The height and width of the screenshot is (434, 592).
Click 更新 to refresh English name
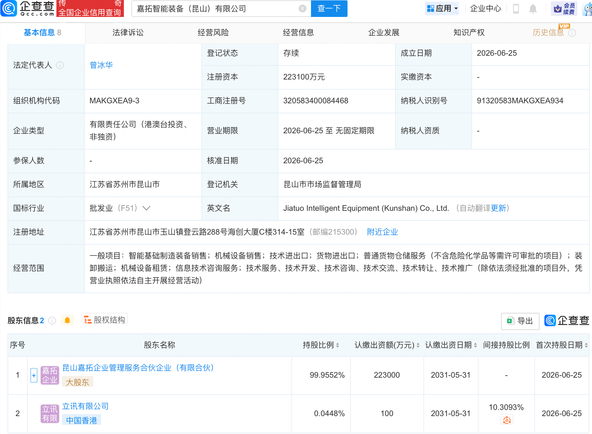click(498, 208)
